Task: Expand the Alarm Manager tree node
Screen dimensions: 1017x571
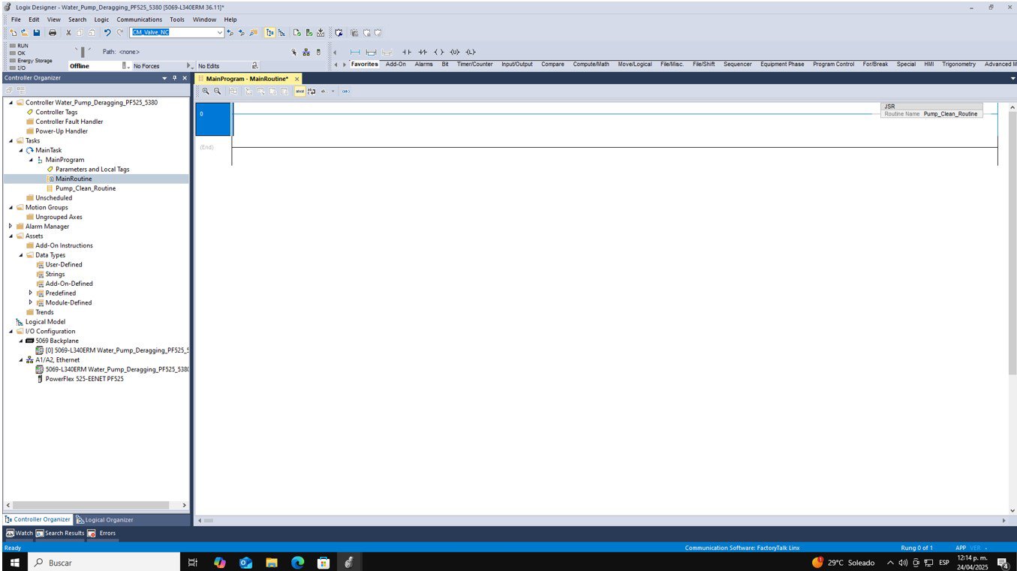Action: pos(11,227)
